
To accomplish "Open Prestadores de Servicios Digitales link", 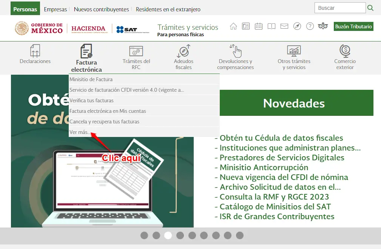I will 282,157.
